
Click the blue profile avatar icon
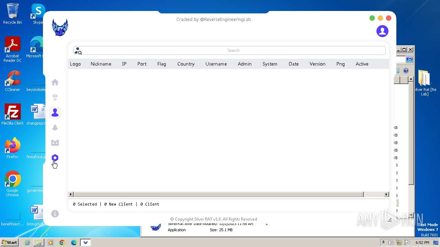[382, 31]
